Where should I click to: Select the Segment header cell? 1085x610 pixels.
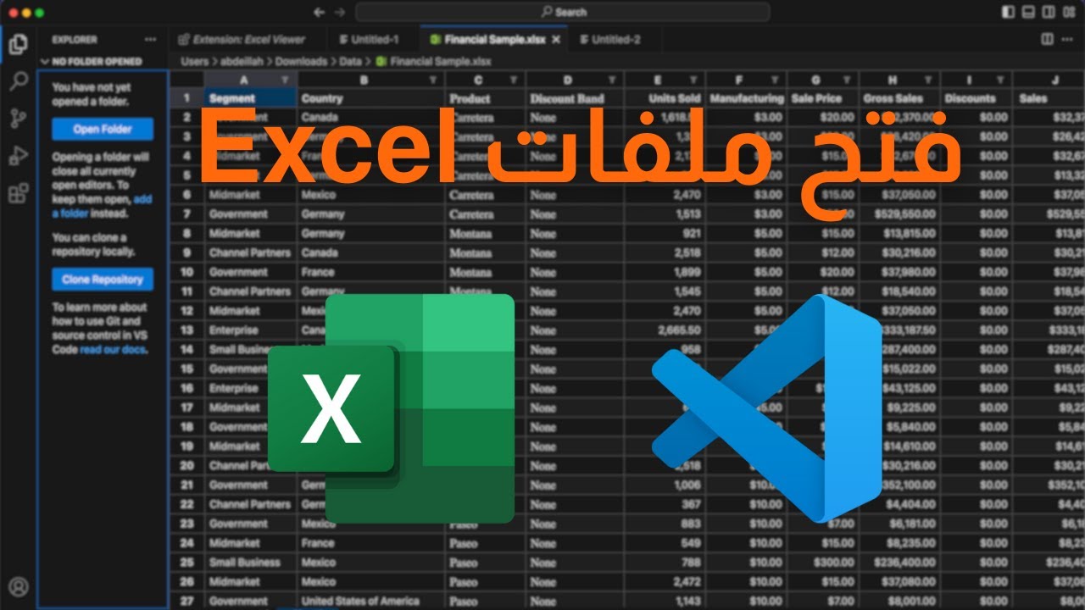[x=251, y=98]
